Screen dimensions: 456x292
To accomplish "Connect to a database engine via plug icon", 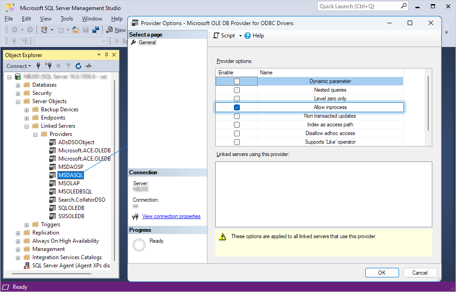I will click(38, 66).
